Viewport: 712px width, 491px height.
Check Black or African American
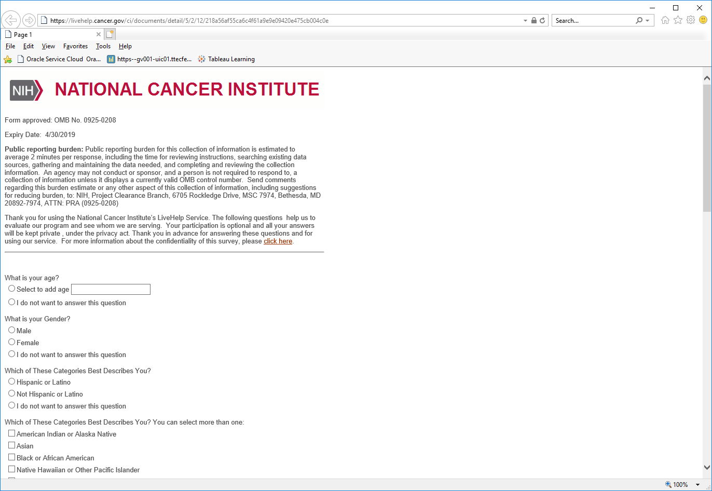pyautogui.click(x=12, y=457)
